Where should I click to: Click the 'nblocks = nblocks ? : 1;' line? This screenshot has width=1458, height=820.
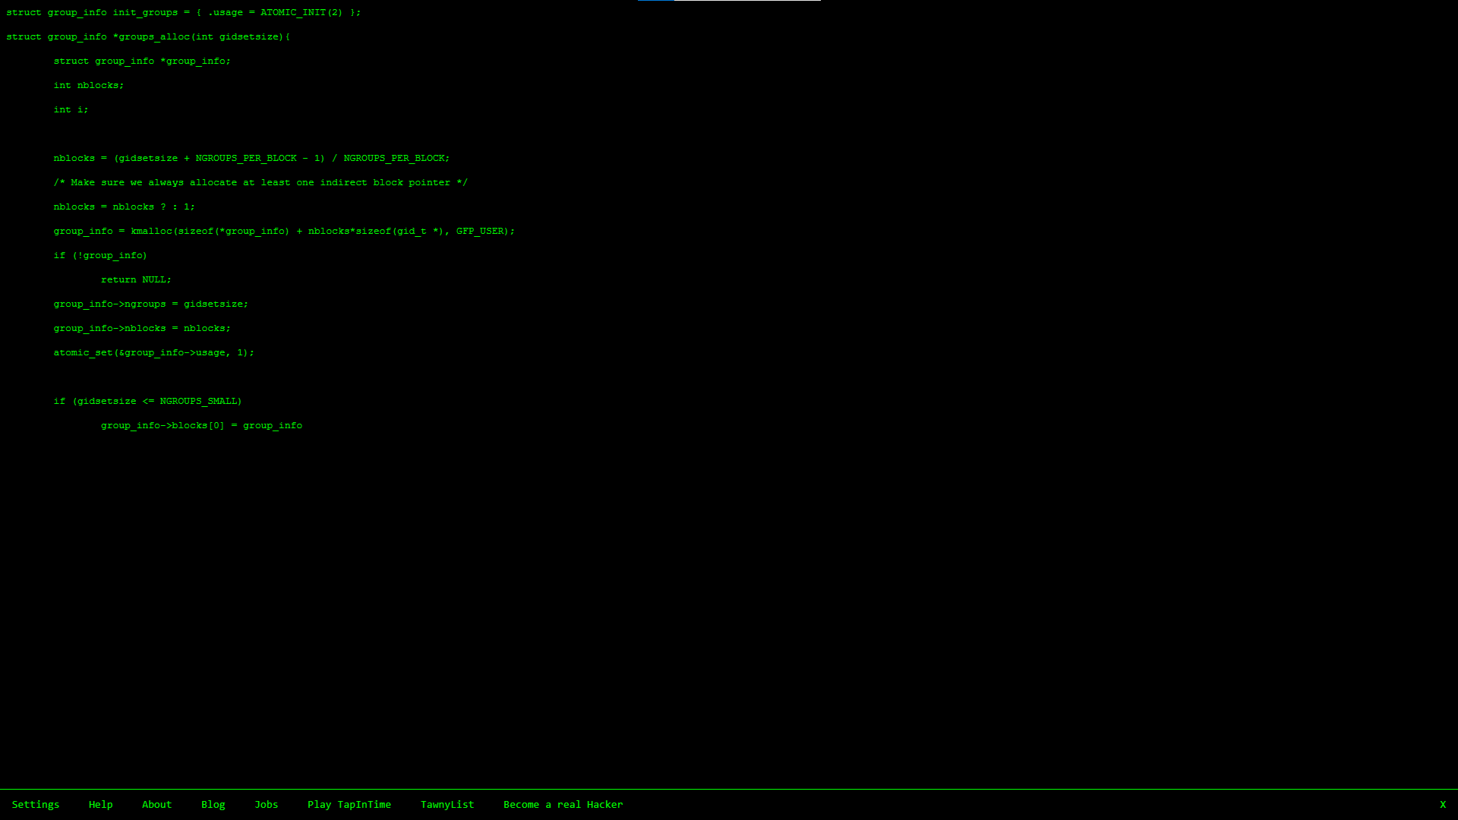pyautogui.click(x=125, y=207)
